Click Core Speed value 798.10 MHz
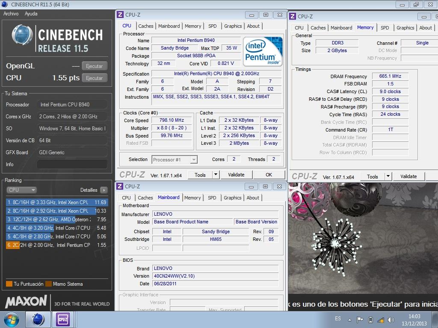 pyautogui.click(x=172, y=120)
